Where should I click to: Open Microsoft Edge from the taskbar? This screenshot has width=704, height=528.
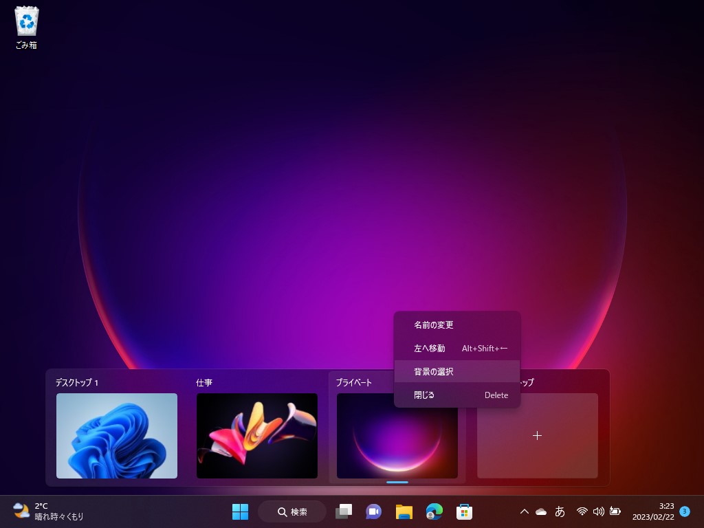point(433,511)
